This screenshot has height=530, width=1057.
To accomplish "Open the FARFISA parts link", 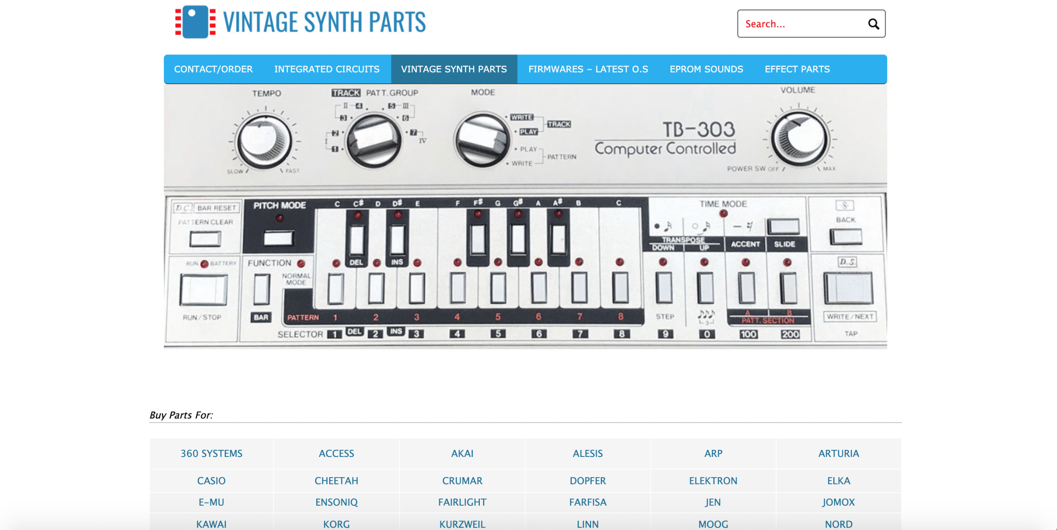I will [588, 502].
